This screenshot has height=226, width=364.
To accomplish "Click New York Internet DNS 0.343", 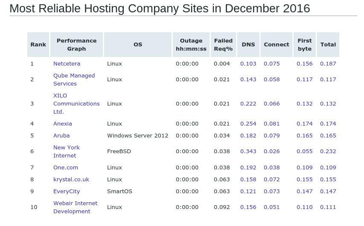I will pyautogui.click(x=248, y=152).
